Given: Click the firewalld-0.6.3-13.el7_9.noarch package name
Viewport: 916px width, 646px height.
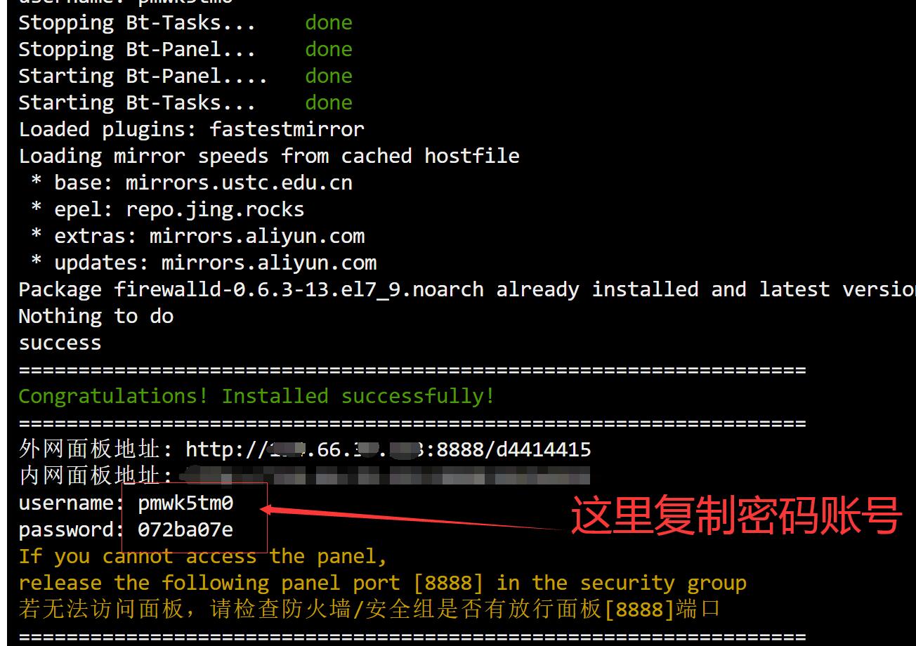Looking at the screenshot, I should (x=299, y=289).
